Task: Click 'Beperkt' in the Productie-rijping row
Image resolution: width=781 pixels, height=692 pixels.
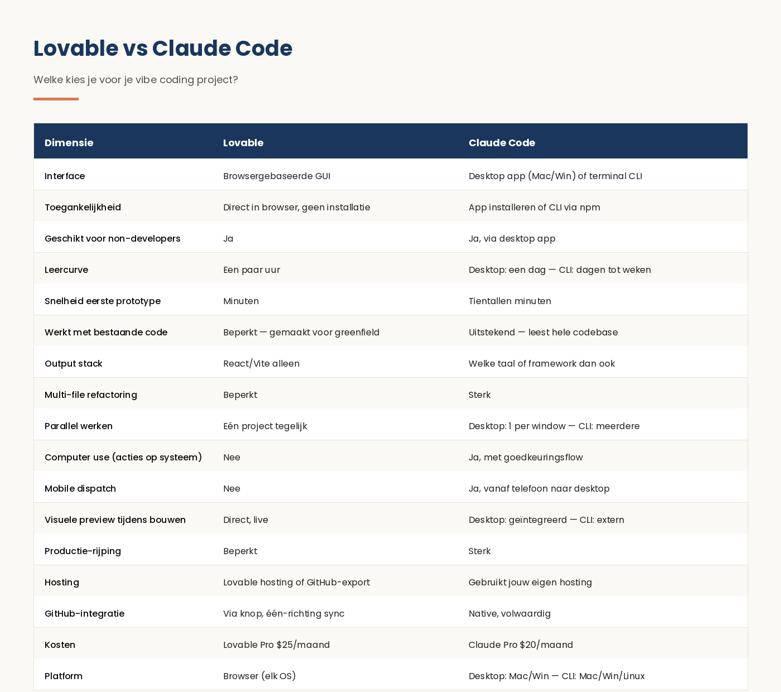Action: click(240, 551)
